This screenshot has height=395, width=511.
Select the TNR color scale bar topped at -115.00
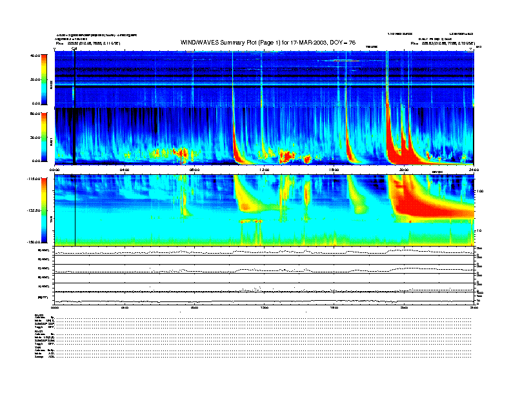pyautogui.click(x=44, y=210)
